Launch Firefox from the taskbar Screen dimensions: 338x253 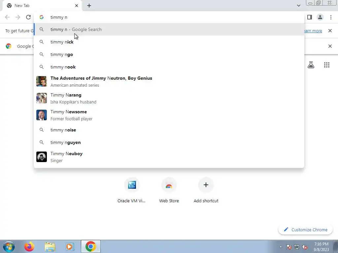click(29, 246)
